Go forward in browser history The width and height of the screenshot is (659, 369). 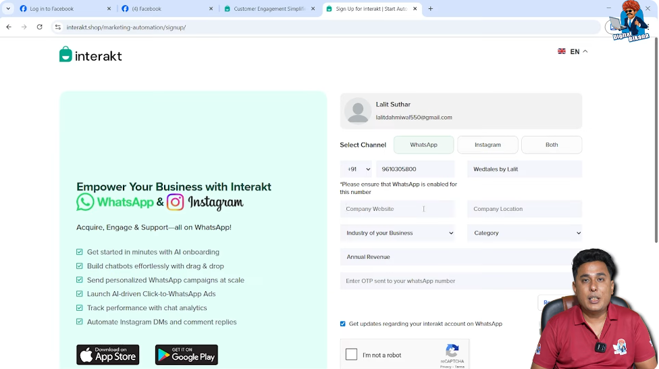tap(24, 27)
